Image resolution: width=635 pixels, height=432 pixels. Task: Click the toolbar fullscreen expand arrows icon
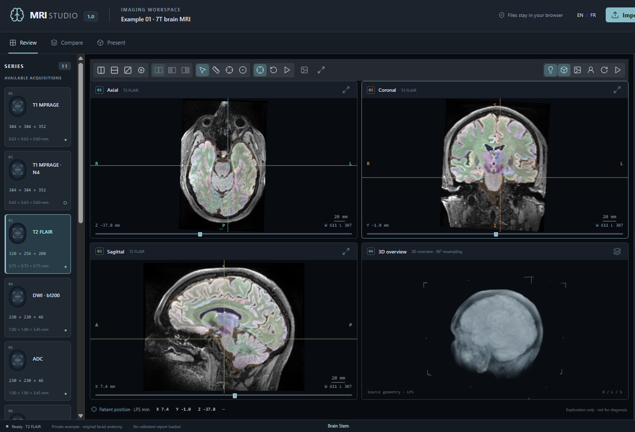pyautogui.click(x=321, y=70)
